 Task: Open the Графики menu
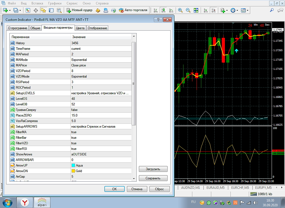pos(55,3)
